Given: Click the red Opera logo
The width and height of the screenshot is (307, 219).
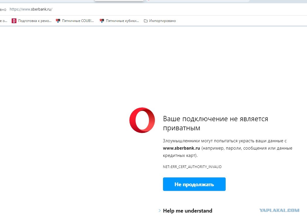Looking at the screenshot, I should tap(142, 120).
